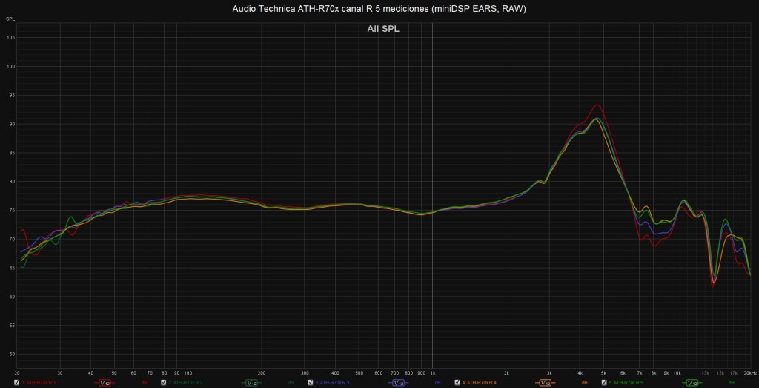Select the ATH-R70x R 2 legend label
Screen dimensions: 759x388
point(186,383)
